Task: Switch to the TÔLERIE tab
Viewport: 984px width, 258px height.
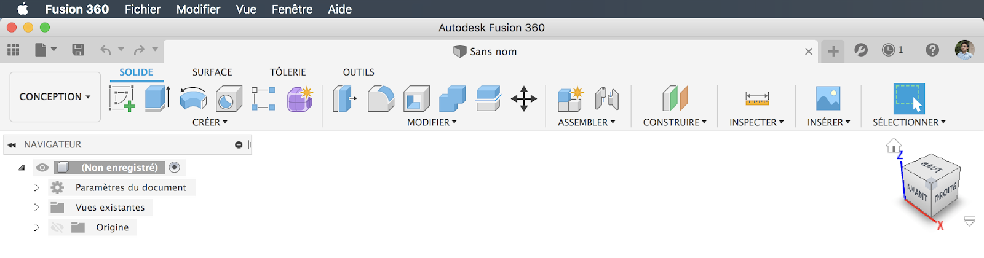Action: click(288, 72)
